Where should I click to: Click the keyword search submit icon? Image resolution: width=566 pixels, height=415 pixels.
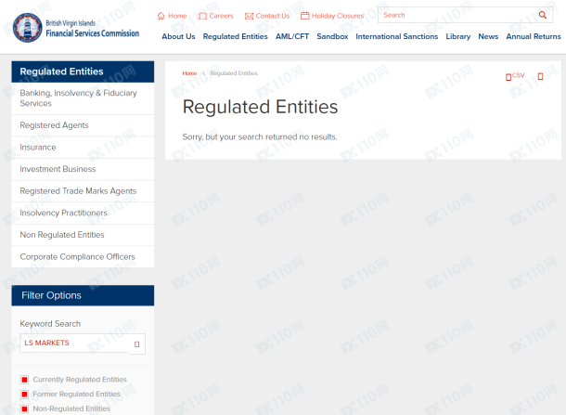[x=136, y=344]
